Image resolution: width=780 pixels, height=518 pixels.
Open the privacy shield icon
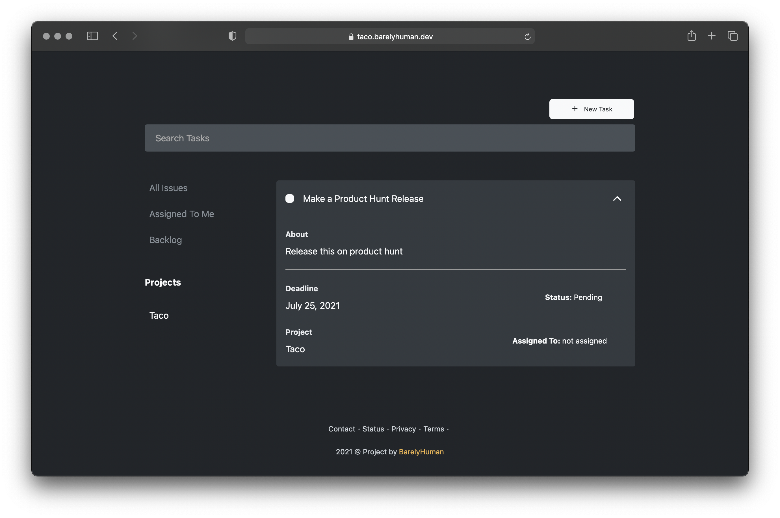point(232,36)
